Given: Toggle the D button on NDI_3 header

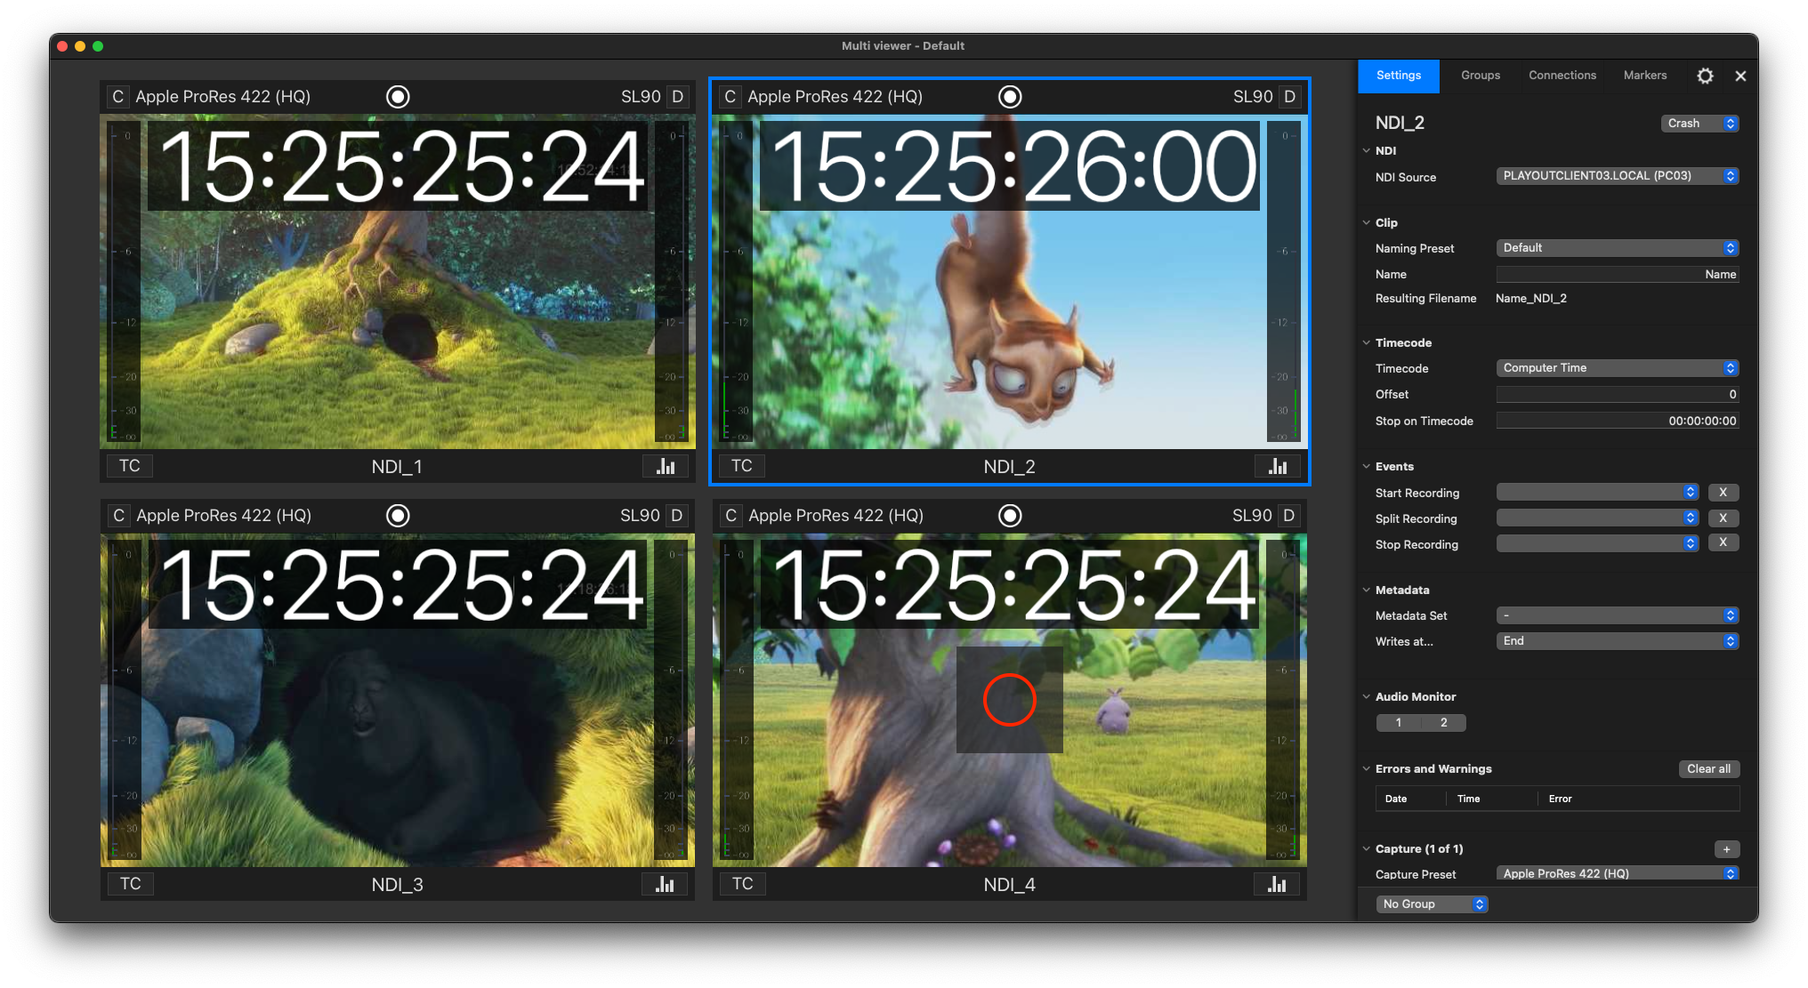Looking at the screenshot, I should 677,516.
